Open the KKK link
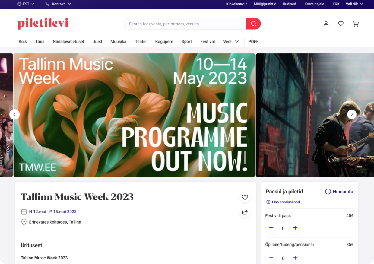 coord(336,4)
